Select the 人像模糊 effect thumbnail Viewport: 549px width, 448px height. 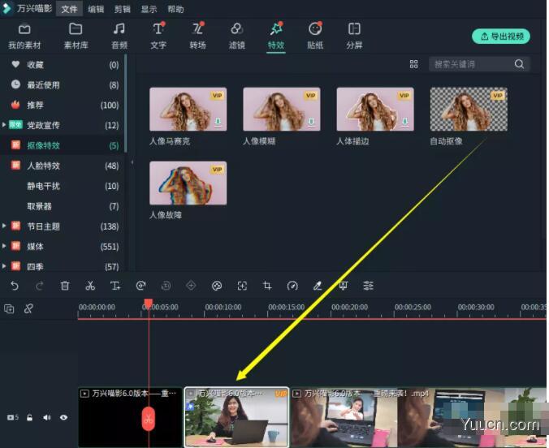coord(282,110)
